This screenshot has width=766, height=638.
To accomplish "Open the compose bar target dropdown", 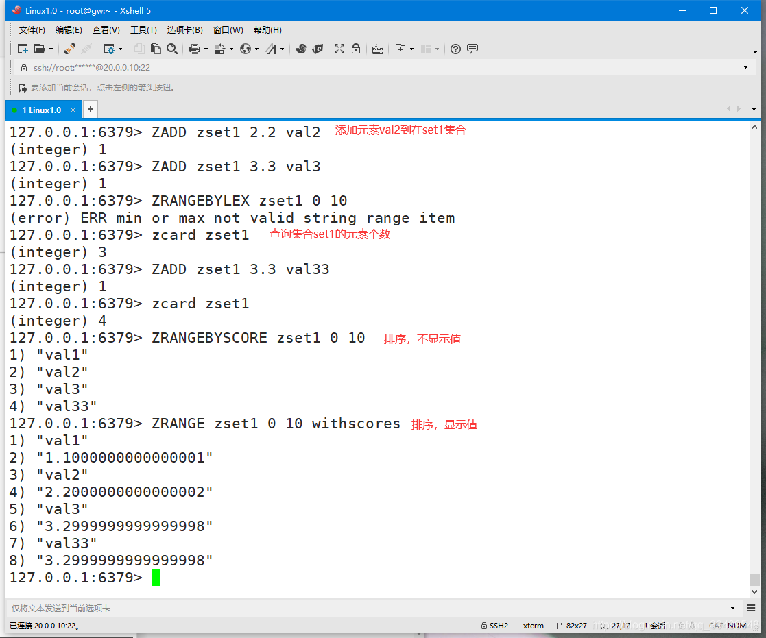I will coord(732,608).
